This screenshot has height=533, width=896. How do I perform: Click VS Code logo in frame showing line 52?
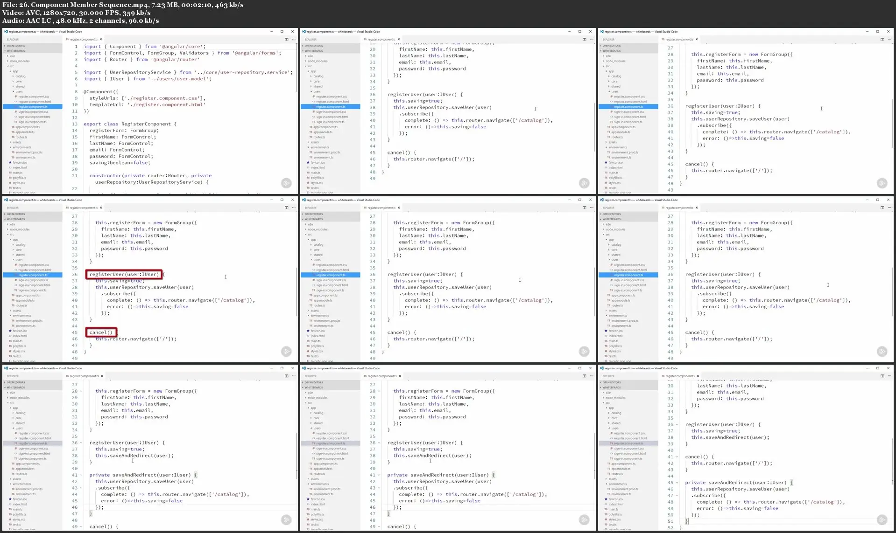601,368
